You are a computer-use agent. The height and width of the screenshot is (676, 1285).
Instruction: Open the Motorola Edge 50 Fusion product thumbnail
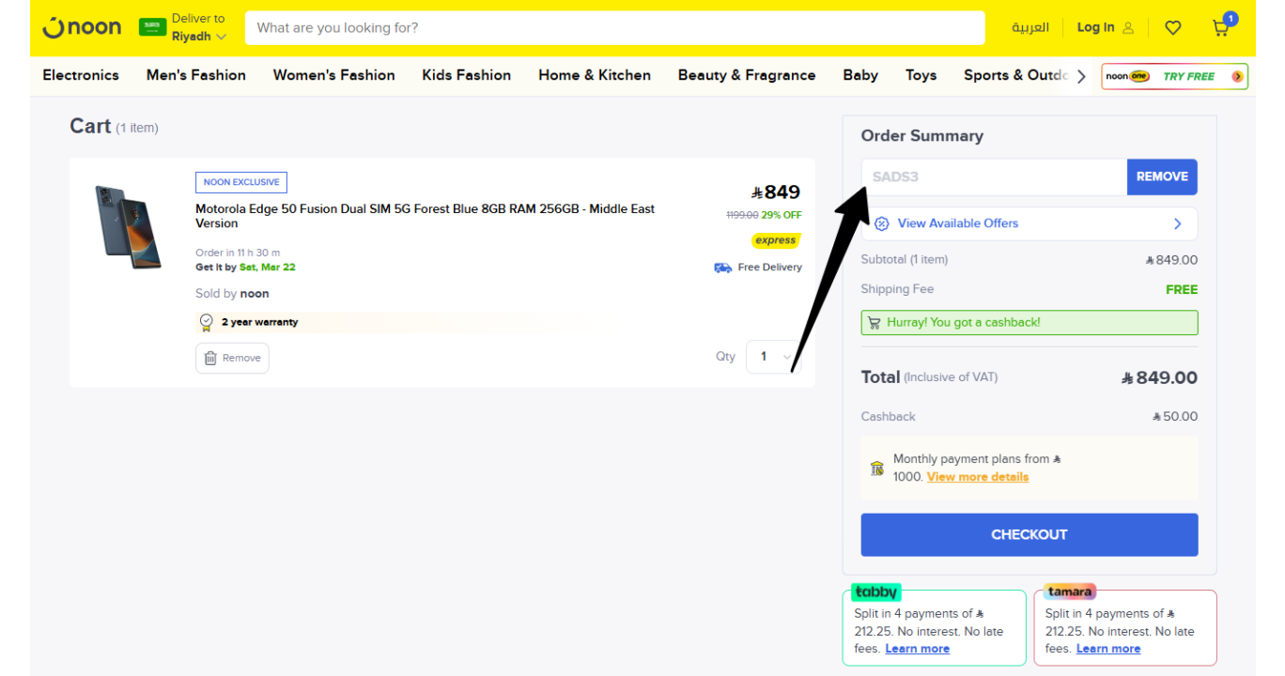[x=128, y=227]
